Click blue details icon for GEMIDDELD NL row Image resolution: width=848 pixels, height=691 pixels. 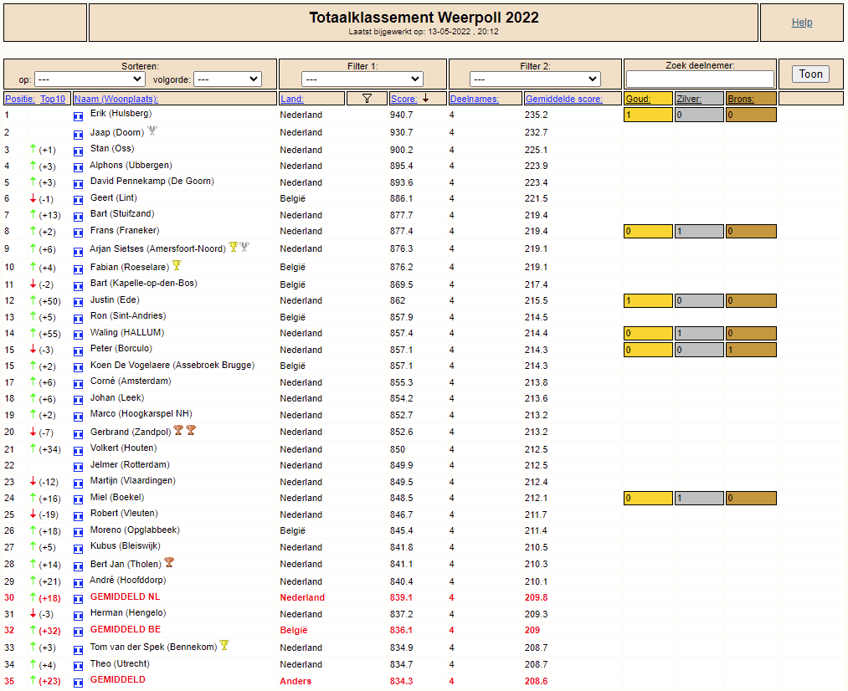point(78,598)
